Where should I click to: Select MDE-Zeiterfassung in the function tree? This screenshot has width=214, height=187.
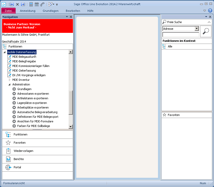pyautogui.click(x=24, y=71)
